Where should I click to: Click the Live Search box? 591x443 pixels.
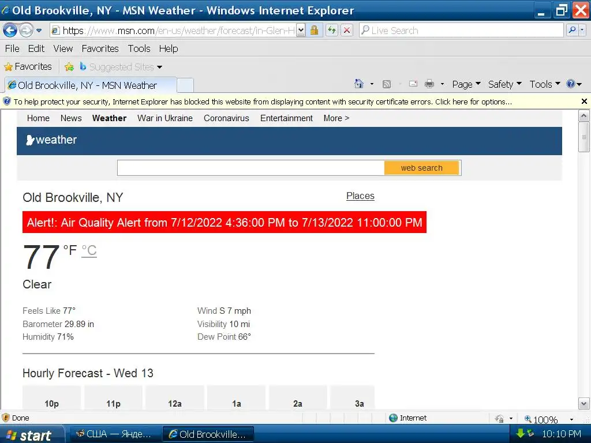(x=462, y=31)
